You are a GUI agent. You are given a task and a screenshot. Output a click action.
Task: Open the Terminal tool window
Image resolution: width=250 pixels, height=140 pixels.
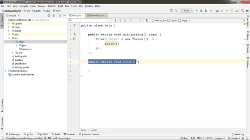pos(69,134)
